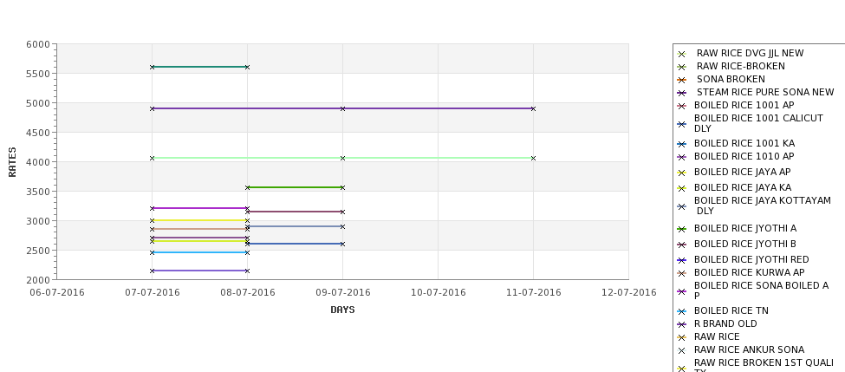This screenshot has height=372, width=845.
Task: Select the BOILED RICE SONA BOILED AP legend entry
Action: pos(753,290)
